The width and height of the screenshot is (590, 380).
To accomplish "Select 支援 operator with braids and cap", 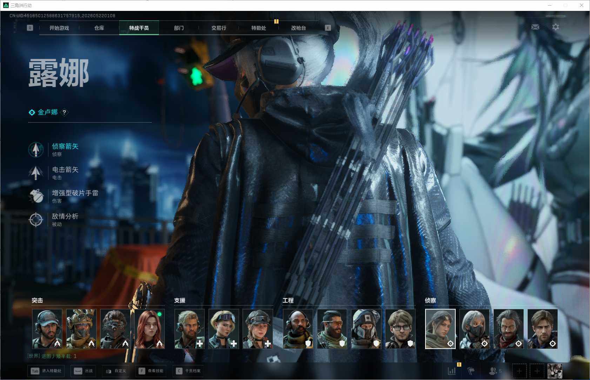I will click(258, 329).
